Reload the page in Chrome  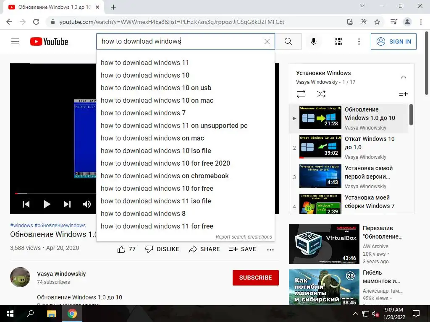pyautogui.click(x=36, y=22)
